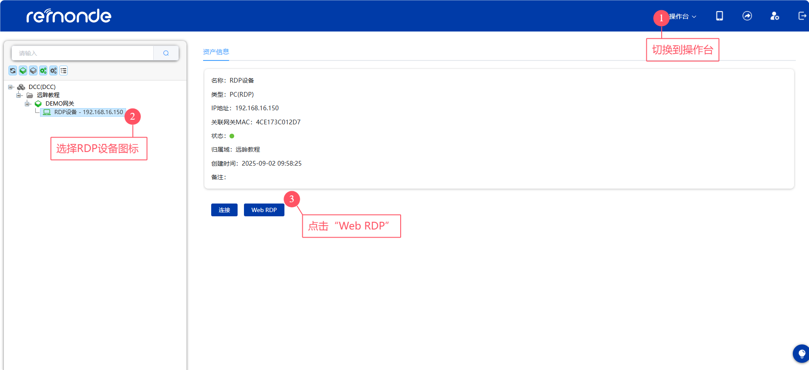Collapse the DEMO网关 gateway node
The width and height of the screenshot is (809, 370).
tap(27, 104)
